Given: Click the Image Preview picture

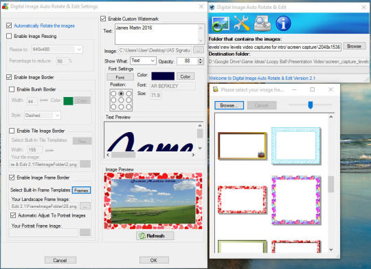Looking at the screenshot, I should [x=153, y=201].
